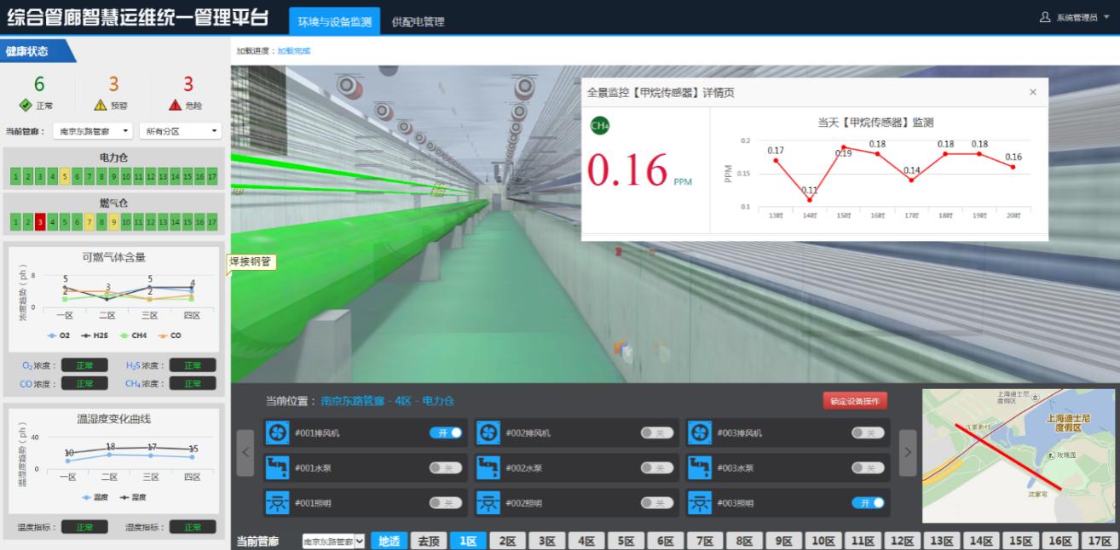Select zone 4区 button
This screenshot has height=550, width=1120.
tap(586, 541)
